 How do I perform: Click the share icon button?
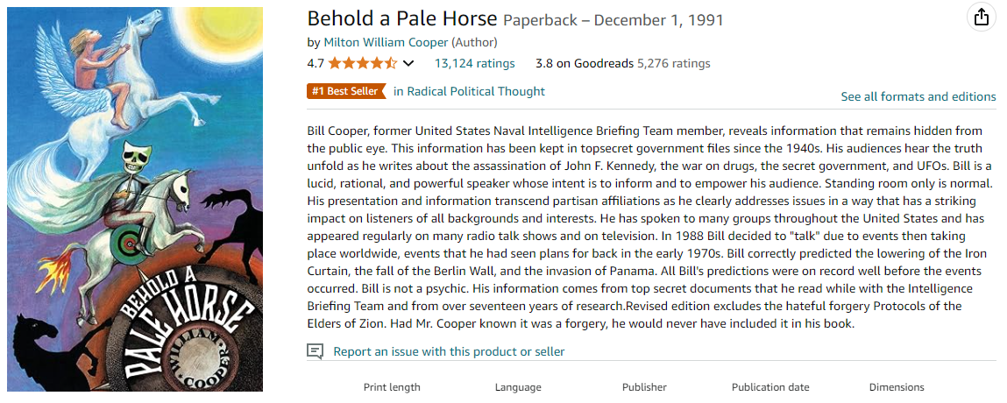pyautogui.click(x=981, y=17)
